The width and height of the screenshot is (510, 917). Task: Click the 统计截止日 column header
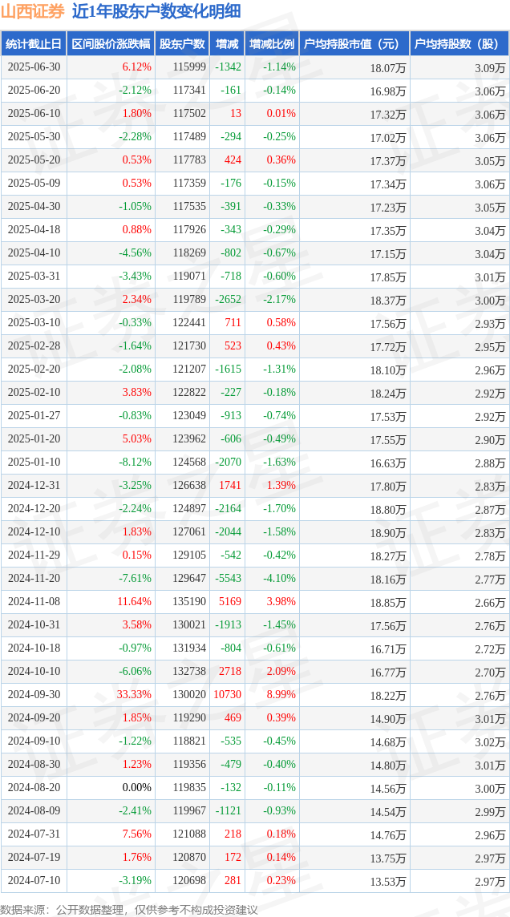pyautogui.click(x=34, y=44)
